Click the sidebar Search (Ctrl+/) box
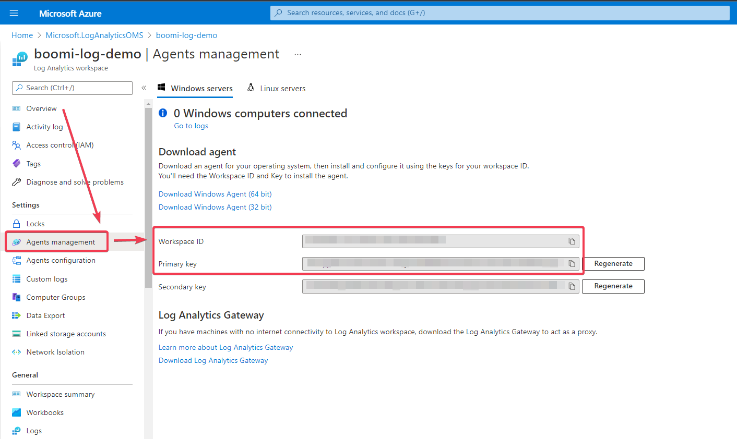The width and height of the screenshot is (737, 439). point(72,88)
